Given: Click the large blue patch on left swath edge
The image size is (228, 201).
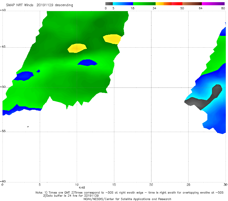Looking at the screenshot, I should 24,76.
